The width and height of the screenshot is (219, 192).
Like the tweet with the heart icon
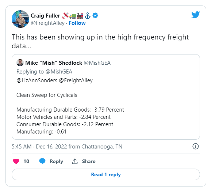click(16, 161)
